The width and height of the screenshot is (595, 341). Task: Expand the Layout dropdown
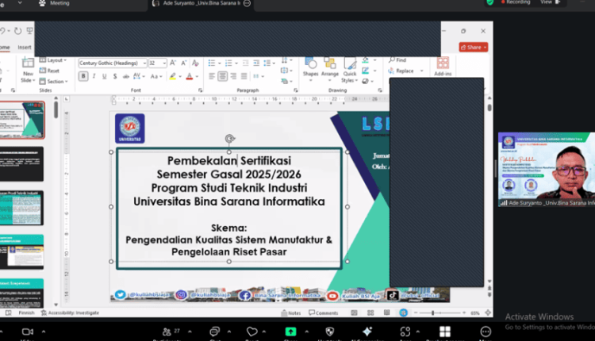(x=53, y=60)
